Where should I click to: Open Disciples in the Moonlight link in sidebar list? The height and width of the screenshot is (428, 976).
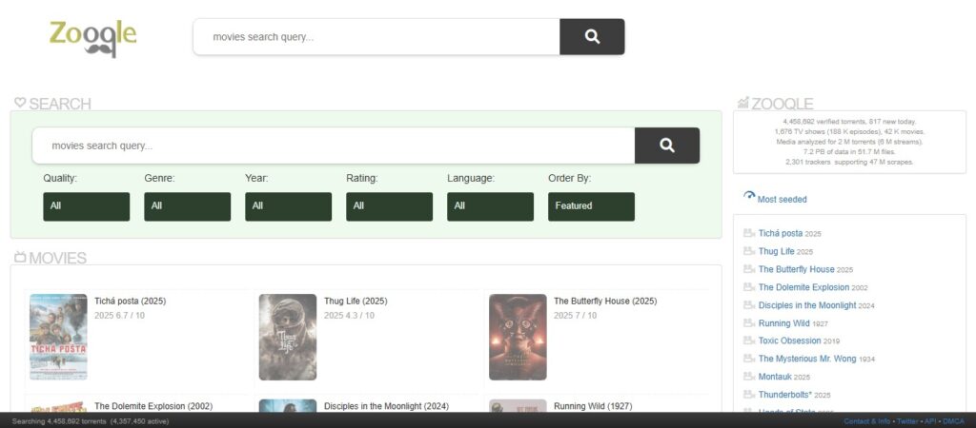click(807, 305)
